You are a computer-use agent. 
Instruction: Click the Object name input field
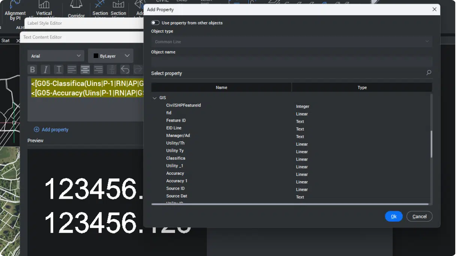point(292,62)
